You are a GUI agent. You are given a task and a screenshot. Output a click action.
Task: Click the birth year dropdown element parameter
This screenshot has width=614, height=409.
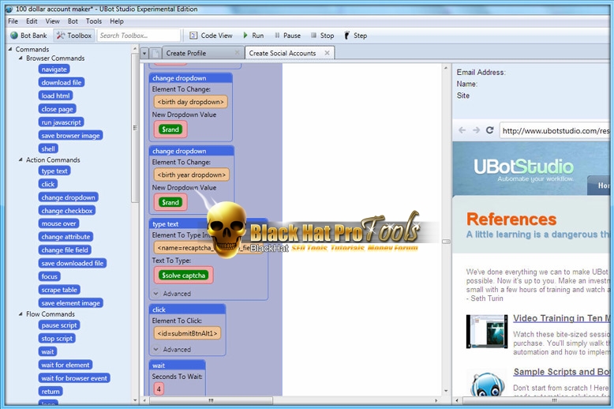click(192, 175)
